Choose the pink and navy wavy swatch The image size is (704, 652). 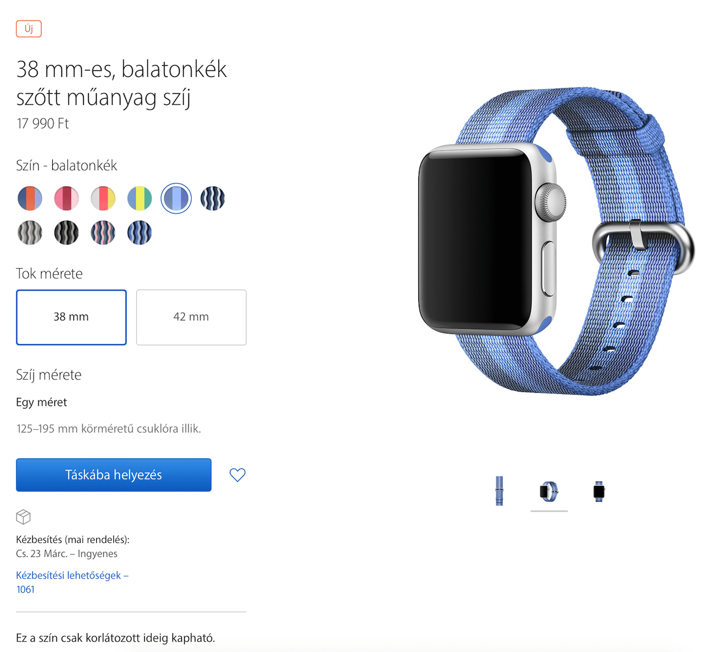click(x=103, y=232)
